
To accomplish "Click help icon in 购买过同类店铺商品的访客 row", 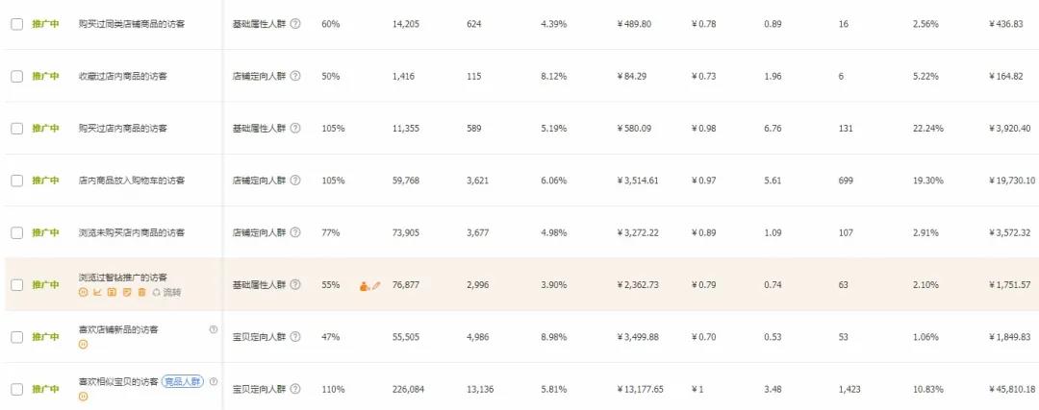I will pyautogui.click(x=295, y=23).
